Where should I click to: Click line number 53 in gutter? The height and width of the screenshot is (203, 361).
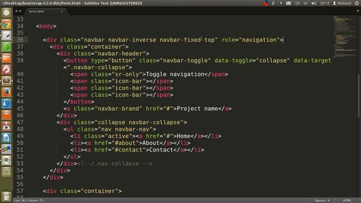(20, 164)
